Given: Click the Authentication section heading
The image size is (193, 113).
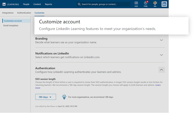Looking at the screenshot, I should [45, 68].
